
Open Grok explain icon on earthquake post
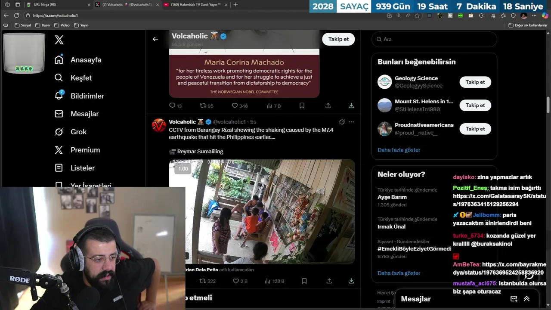(342, 122)
